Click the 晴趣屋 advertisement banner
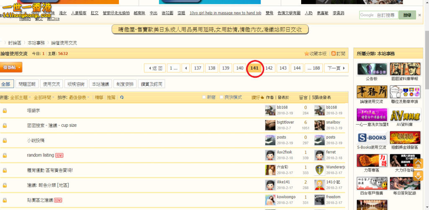Screen dimensions: 429x210 pos(210,30)
